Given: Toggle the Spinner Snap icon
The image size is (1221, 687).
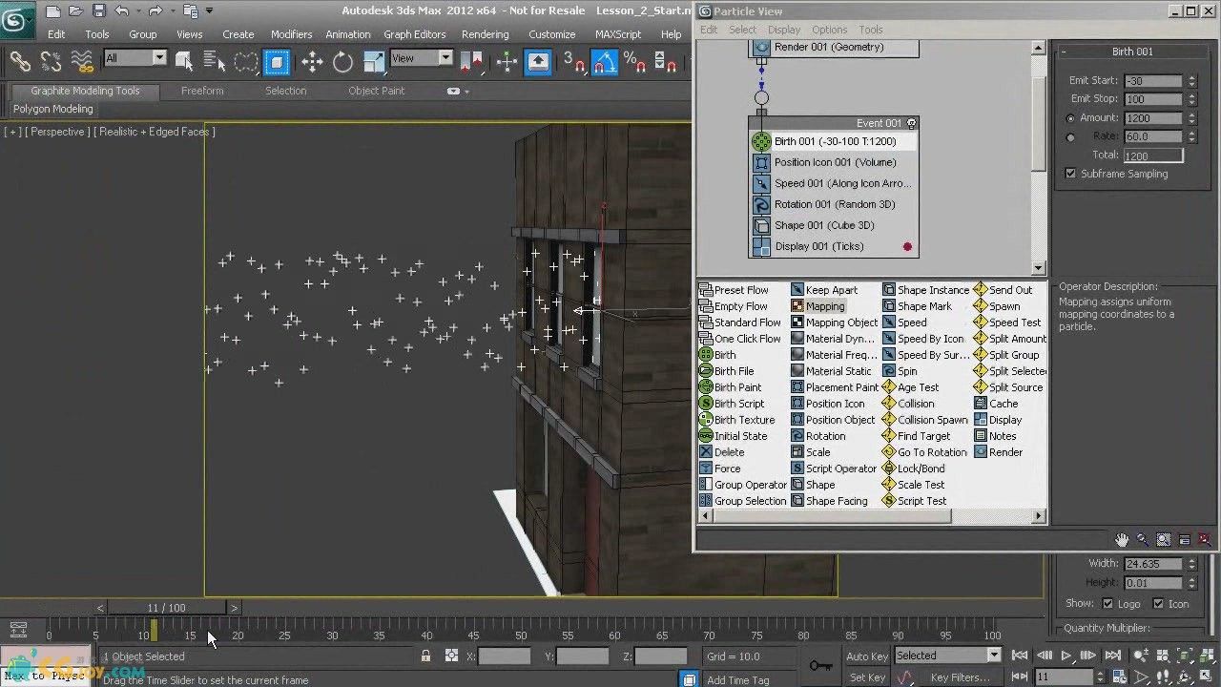Looking at the screenshot, I should click(668, 62).
